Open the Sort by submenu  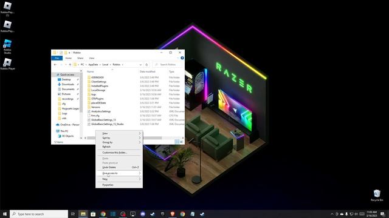(119, 138)
